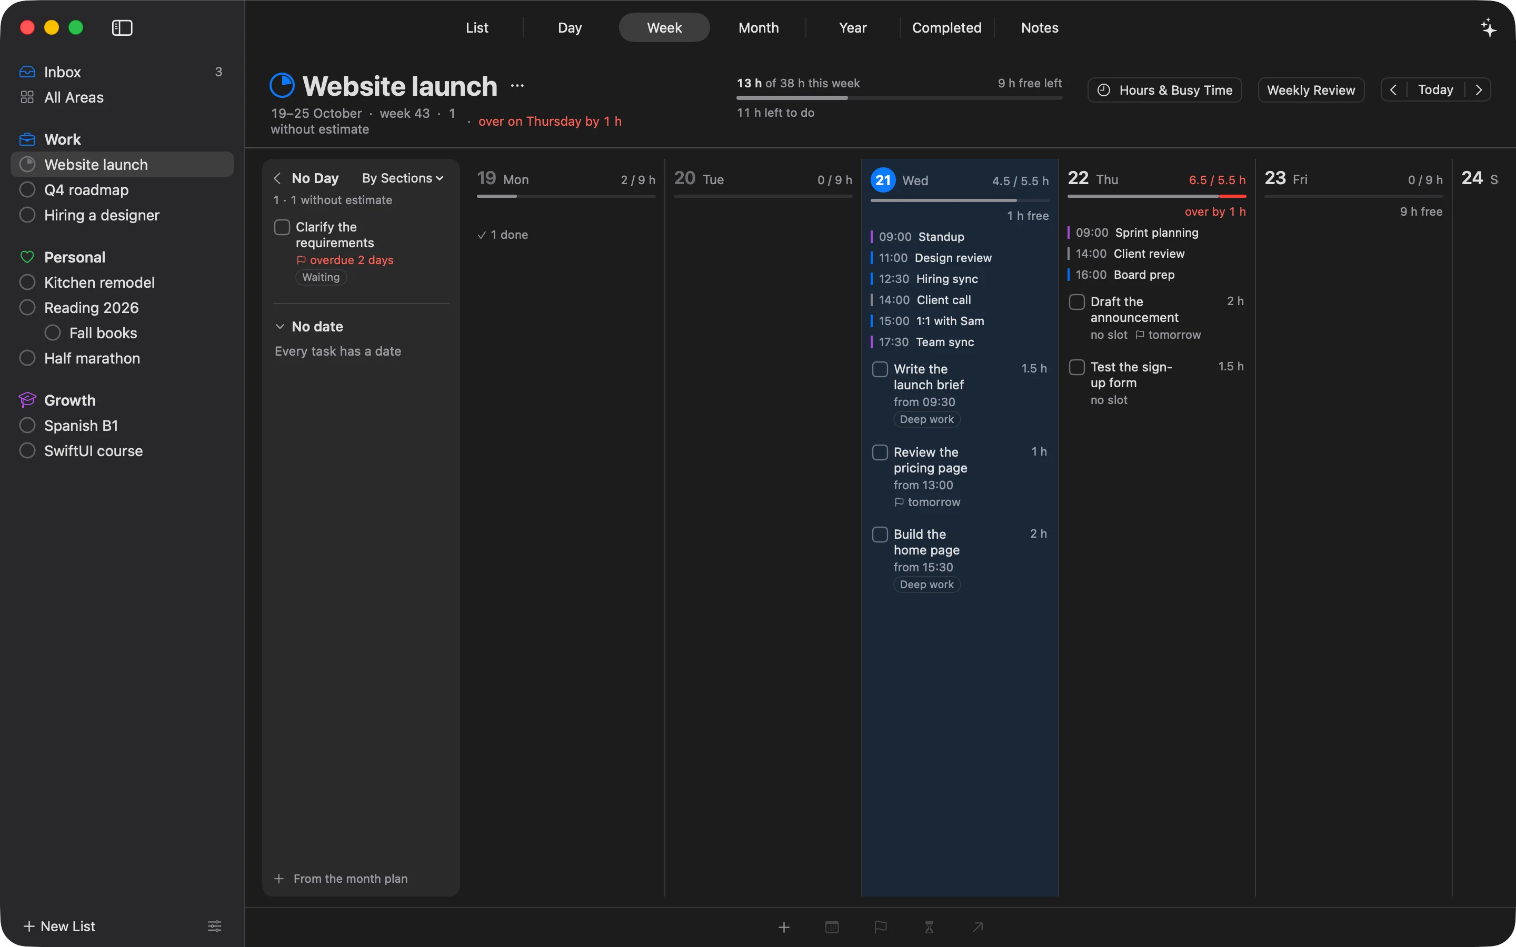
Task: Collapse the No date section
Action: click(280, 326)
